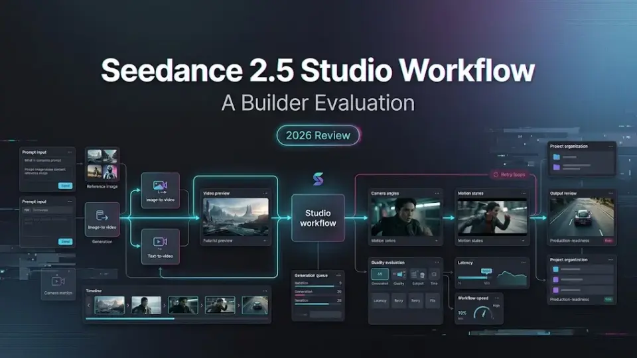
Task: Open the Motion states panel ellipsis menu
Action: (x=524, y=194)
